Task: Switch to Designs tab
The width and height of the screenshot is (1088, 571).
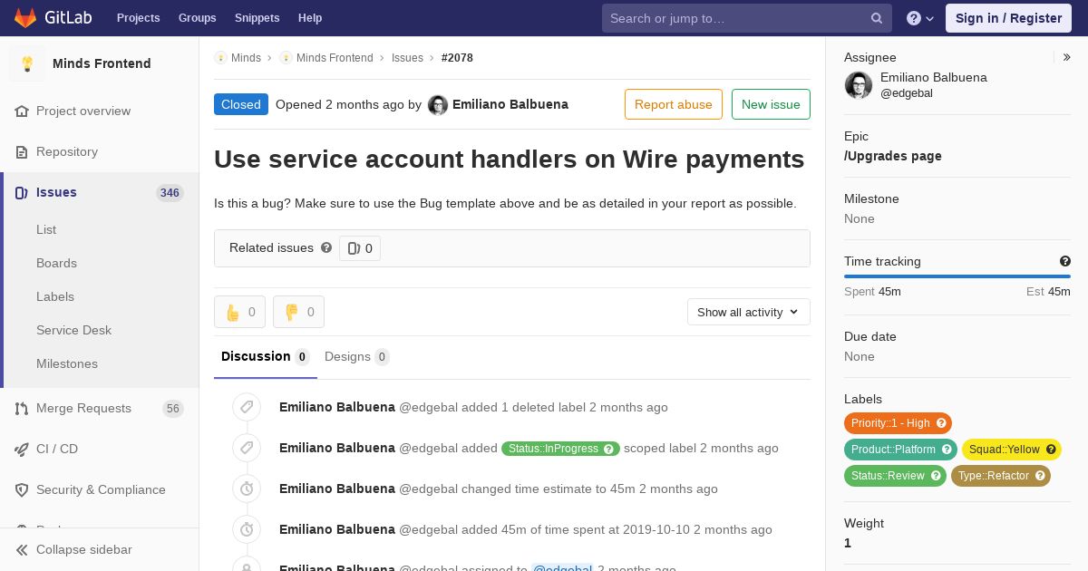Action: 357,357
